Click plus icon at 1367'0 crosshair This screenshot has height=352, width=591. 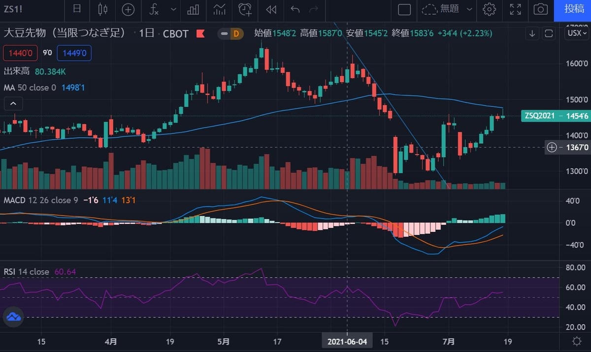[552, 147]
